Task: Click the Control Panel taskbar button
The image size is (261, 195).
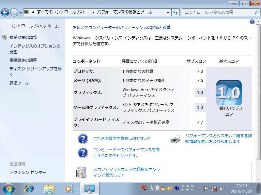Action: coord(89,189)
